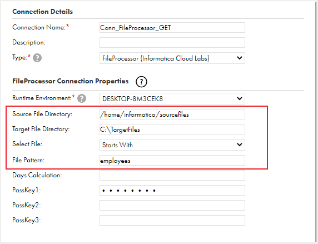Viewport: 318px width, 244px height.
Task: Click the empty PassKey2 field
Action: click(172, 206)
